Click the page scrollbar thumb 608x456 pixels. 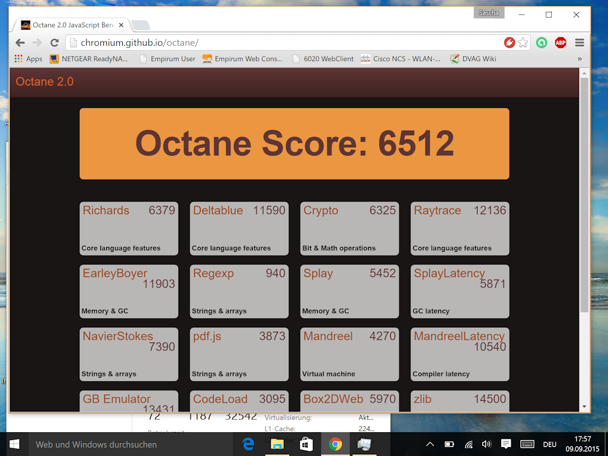point(584,195)
